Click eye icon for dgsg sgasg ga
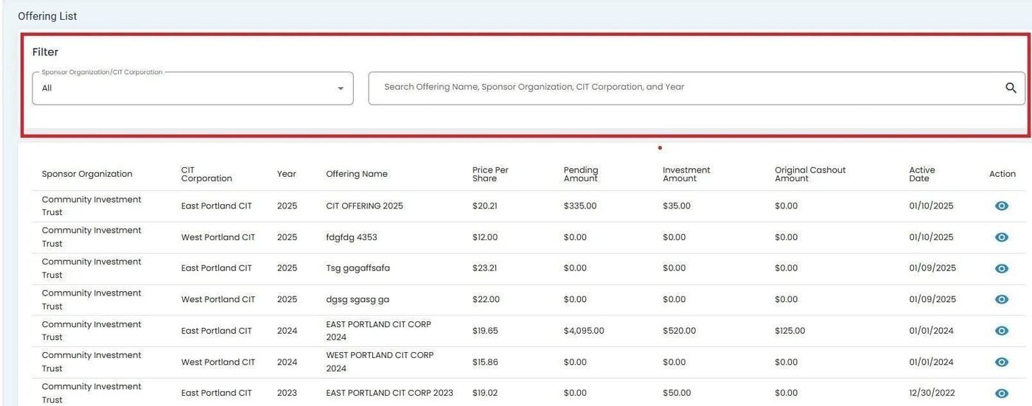 [x=1001, y=300]
